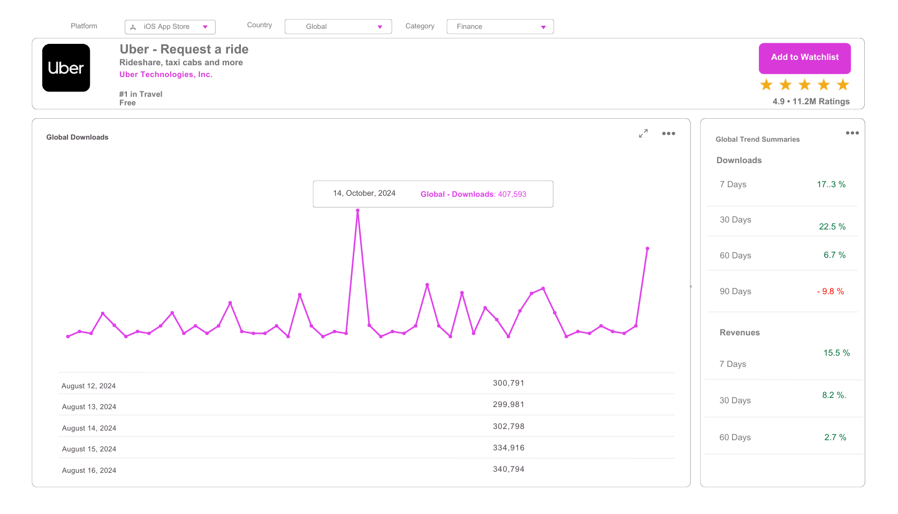898x514 pixels.
Task: Open the Country Global dropdown
Action: 338,27
